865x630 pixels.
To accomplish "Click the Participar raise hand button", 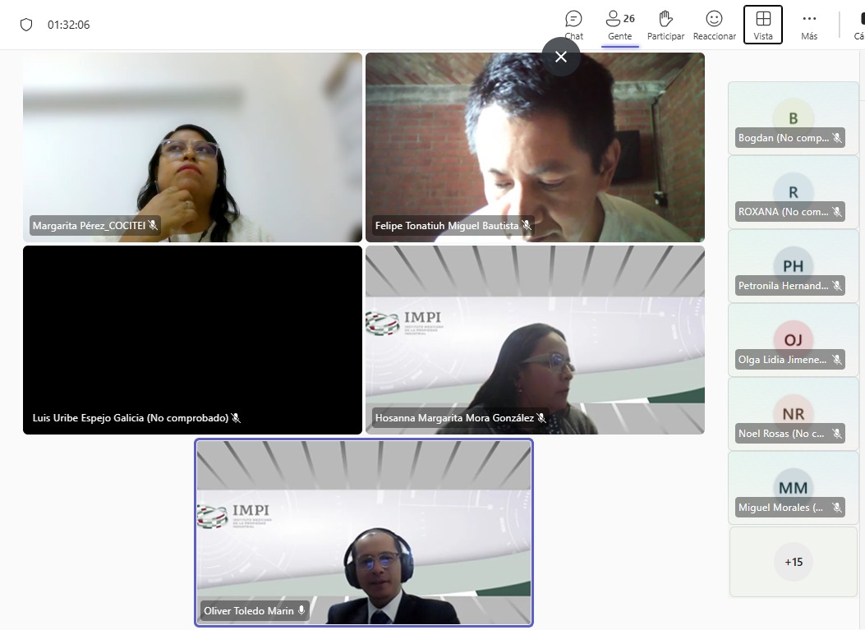I will click(x=665, y=25).
